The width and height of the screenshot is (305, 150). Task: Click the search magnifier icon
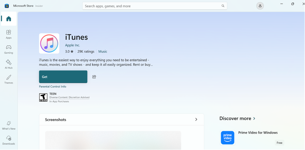pos(223,6)
